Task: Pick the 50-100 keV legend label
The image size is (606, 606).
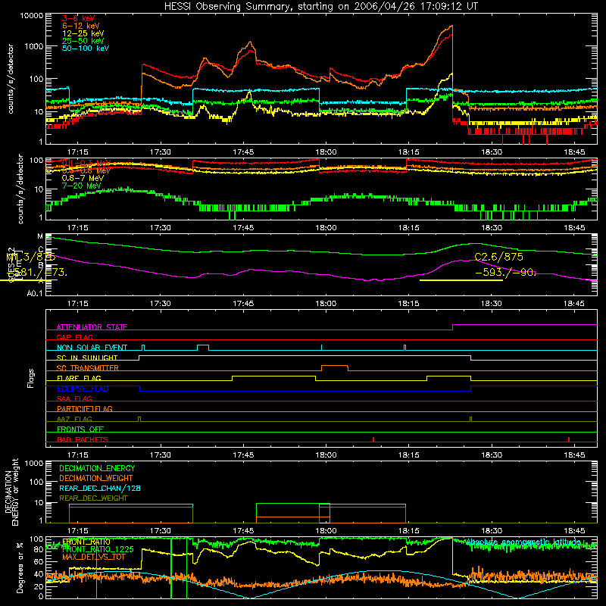Action: point(86,48)
